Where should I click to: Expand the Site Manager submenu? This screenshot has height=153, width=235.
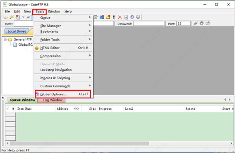tap(63, 26)
